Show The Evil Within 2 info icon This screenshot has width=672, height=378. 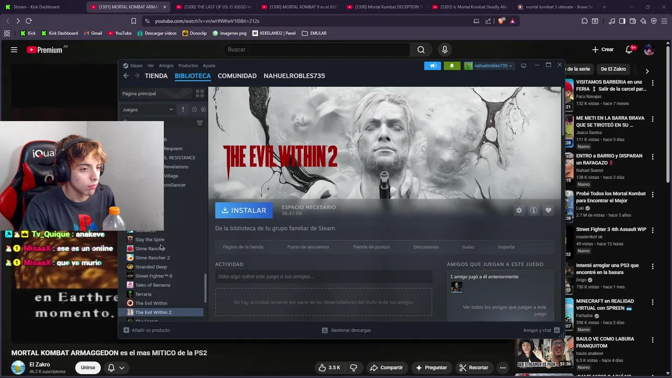coord(533,210)
